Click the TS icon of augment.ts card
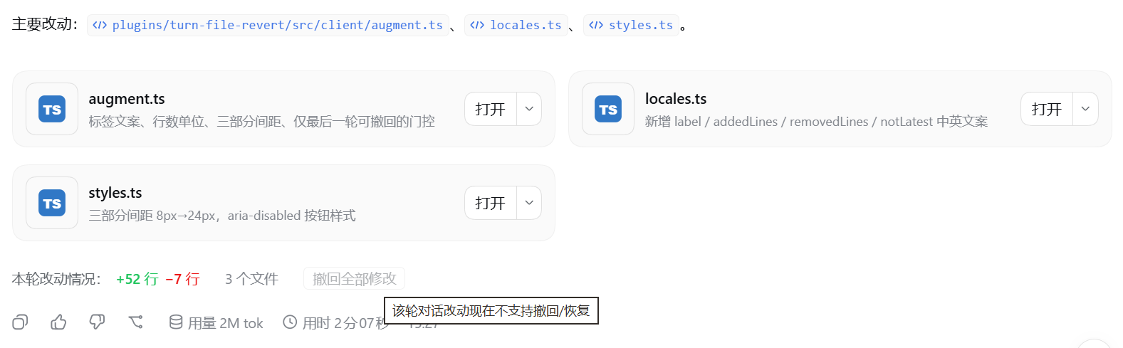The image size is (1123, 348). [52, 109]
